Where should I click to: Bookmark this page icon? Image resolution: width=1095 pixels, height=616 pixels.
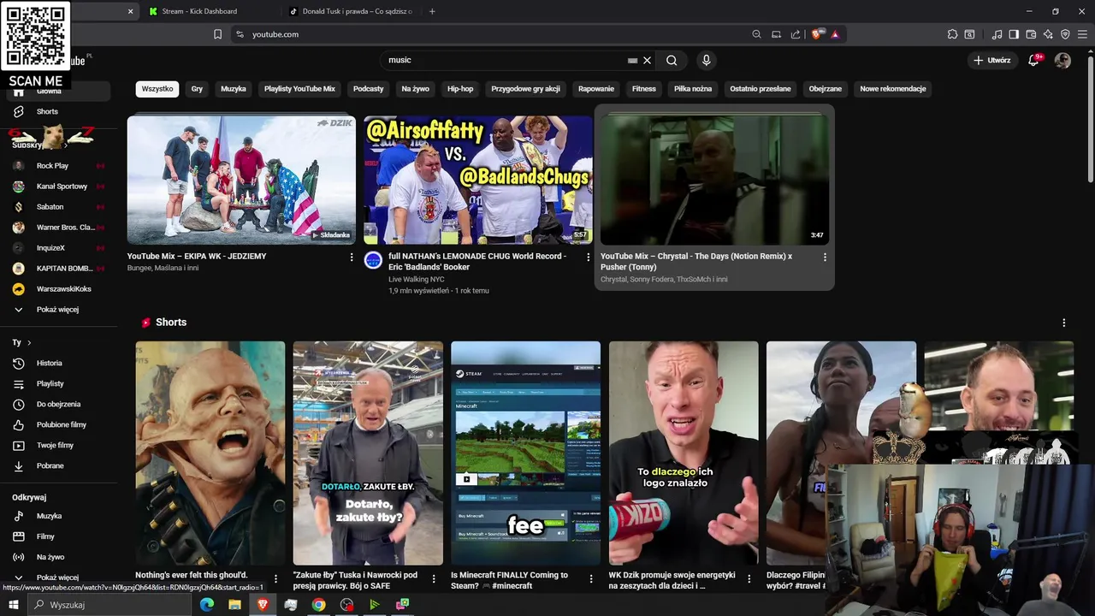click(217, 34)
